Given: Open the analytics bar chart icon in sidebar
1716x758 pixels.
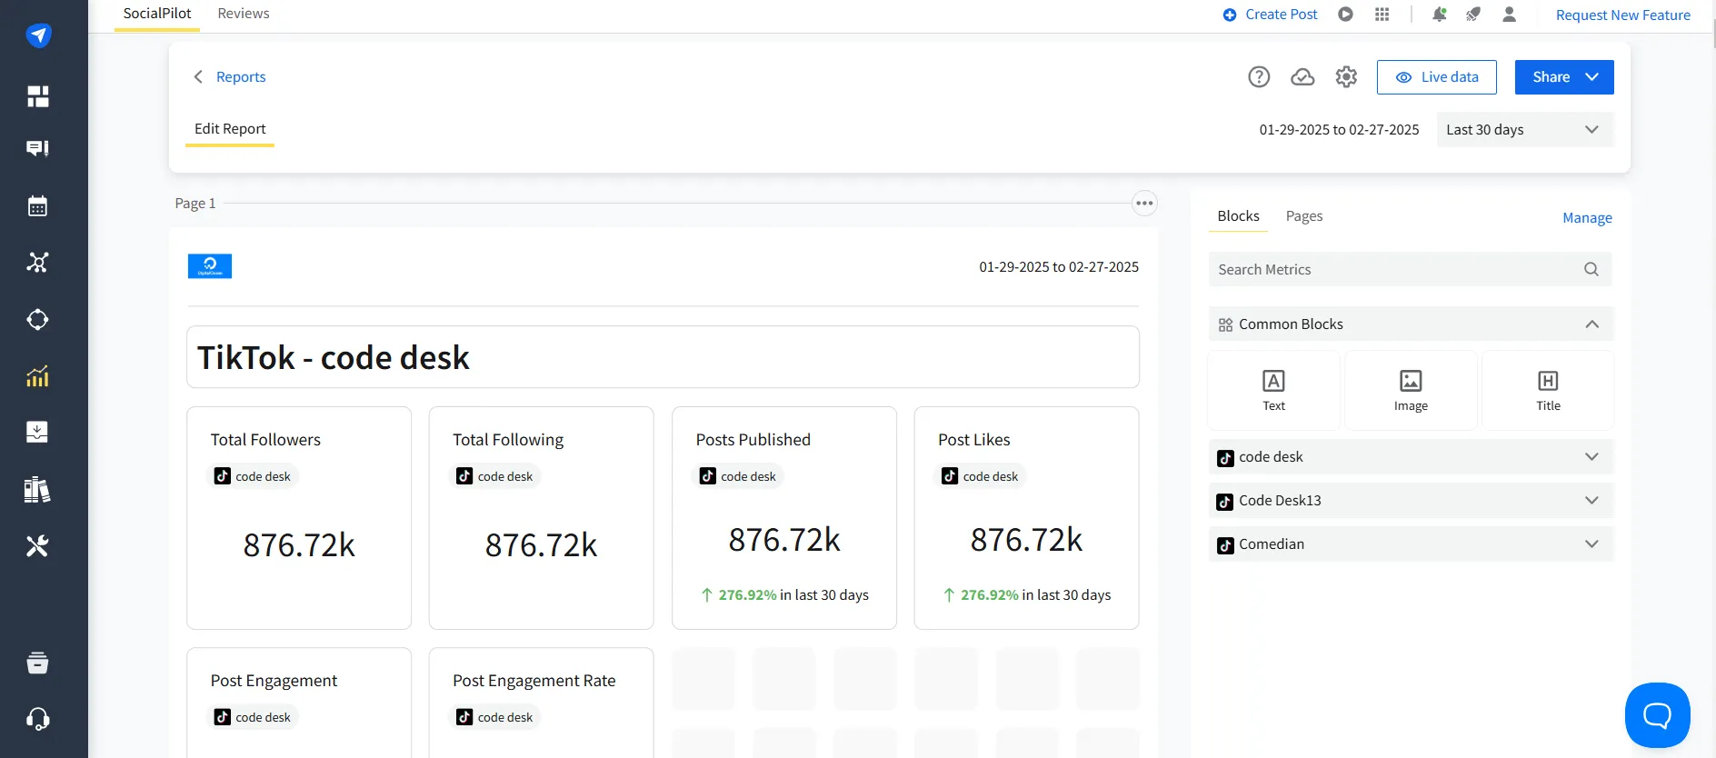Looking at the screenshot, I should (x=37, y=375).
